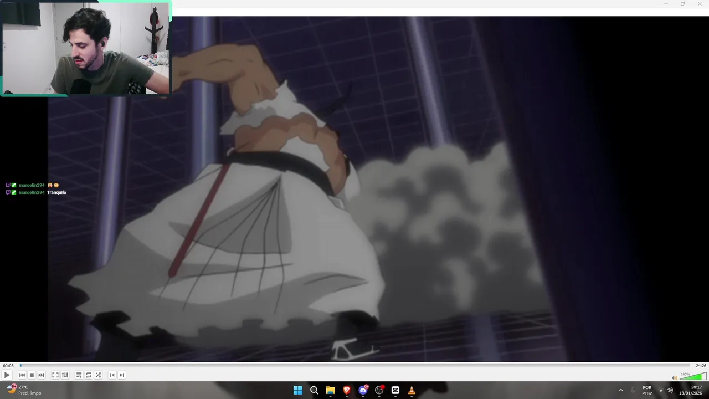Screen dimensions: 709x399
Task: Open OBS Studio from the taskbar
Action: pos(379,390)
